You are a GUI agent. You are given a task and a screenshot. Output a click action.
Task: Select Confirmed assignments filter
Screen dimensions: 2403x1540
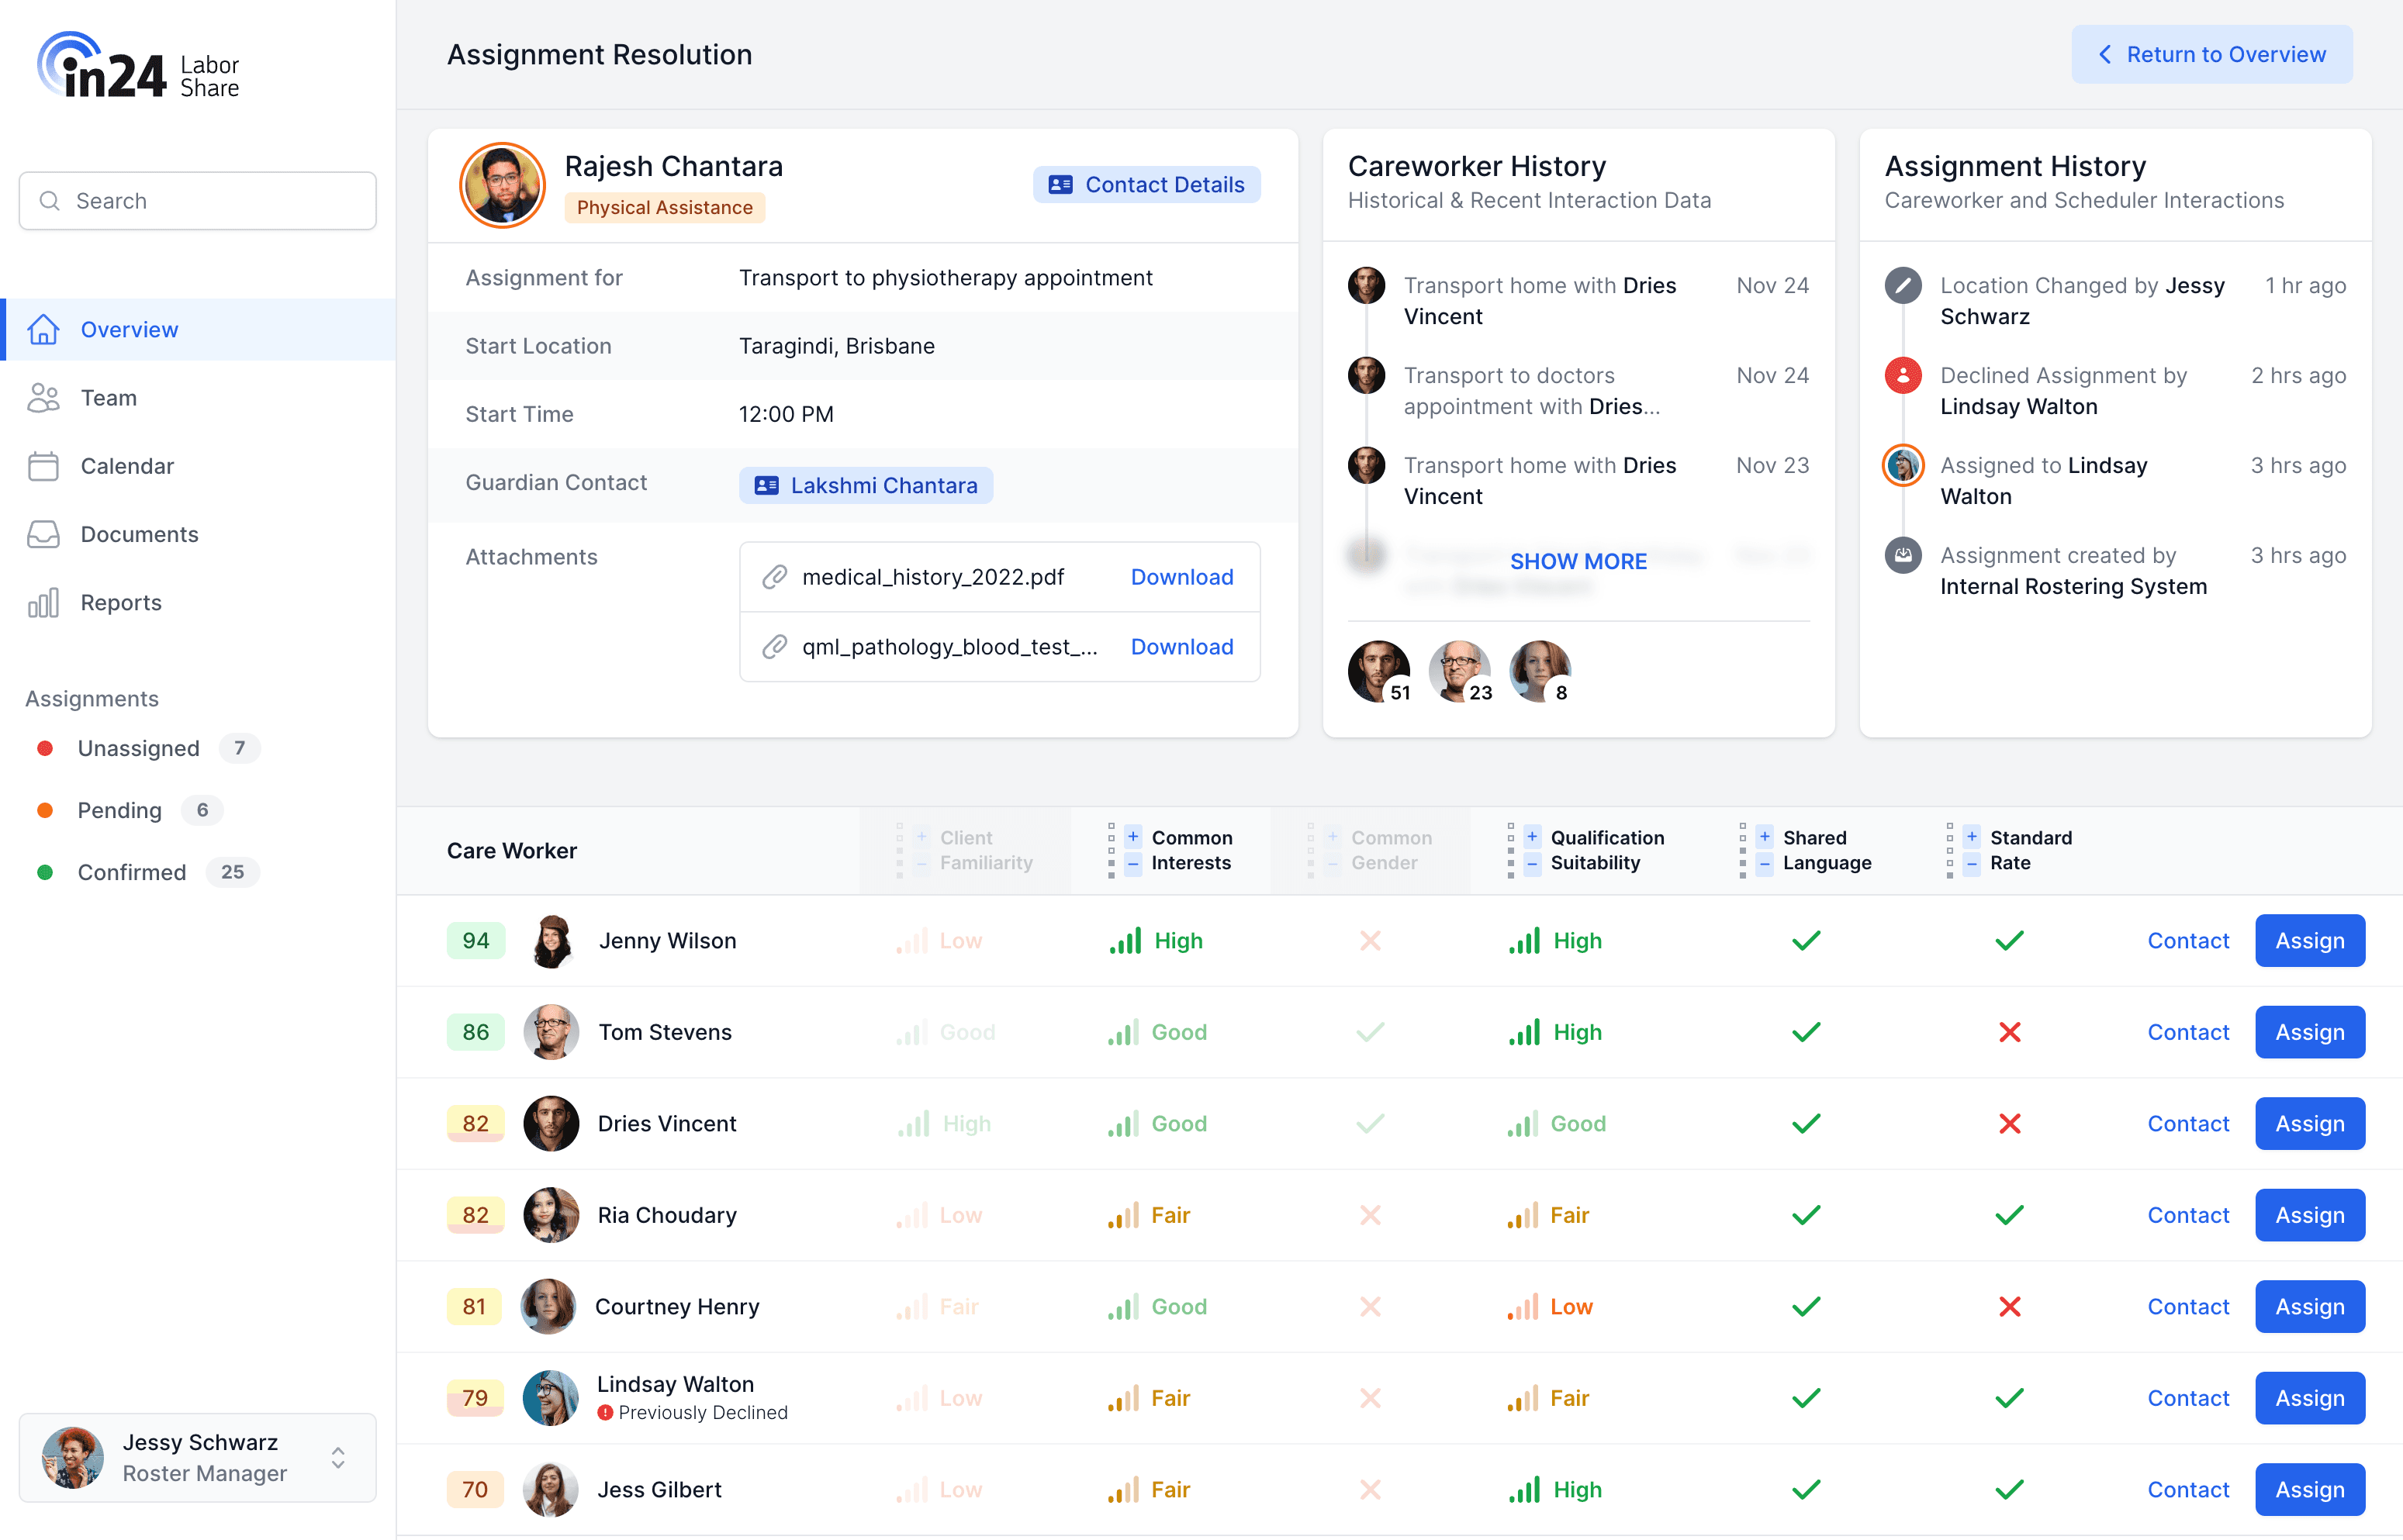pos(131,872)
